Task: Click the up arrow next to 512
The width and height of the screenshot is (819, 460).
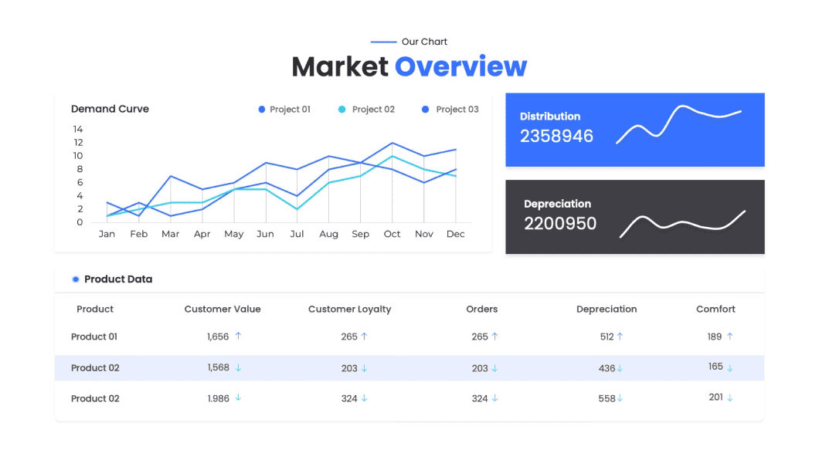Action: click(620, 337)
